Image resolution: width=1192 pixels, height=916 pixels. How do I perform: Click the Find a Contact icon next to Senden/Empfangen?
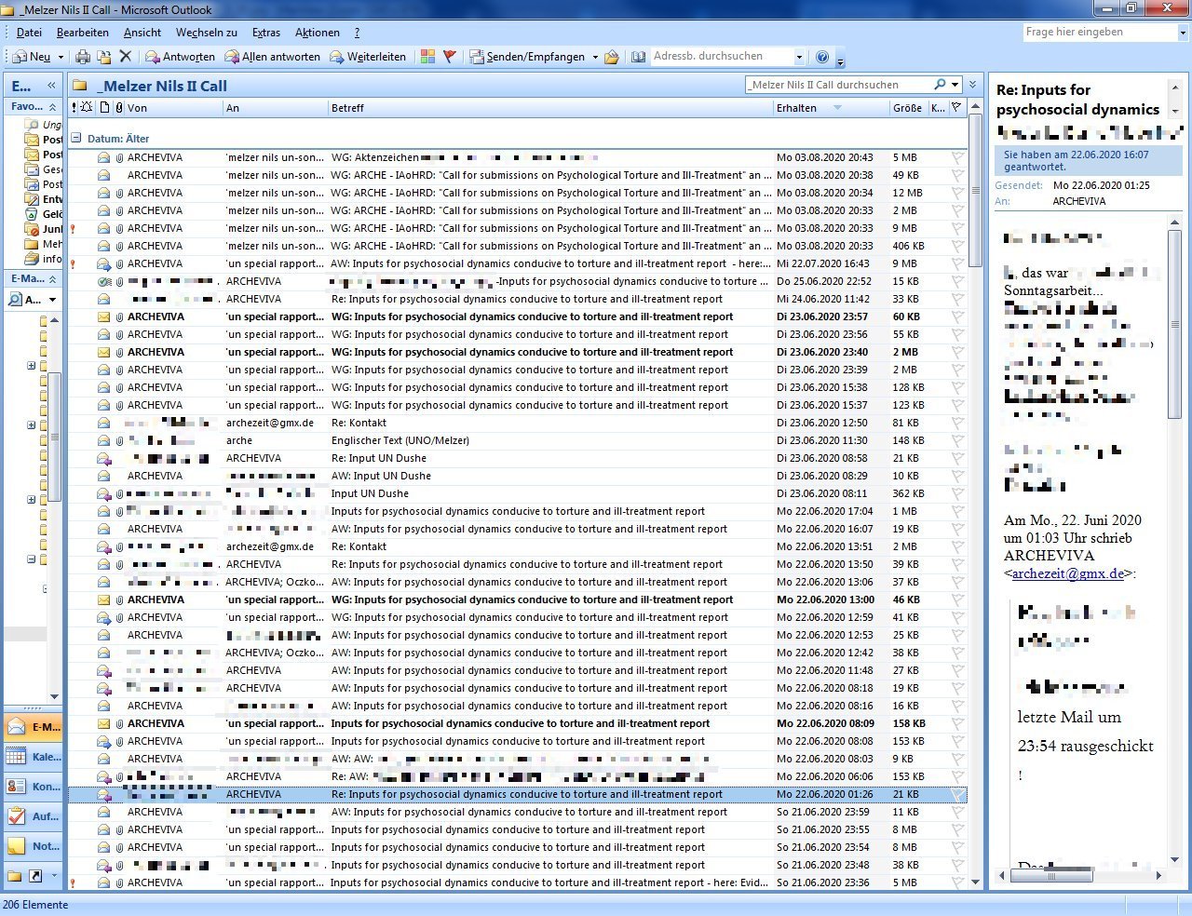[612, 57]
